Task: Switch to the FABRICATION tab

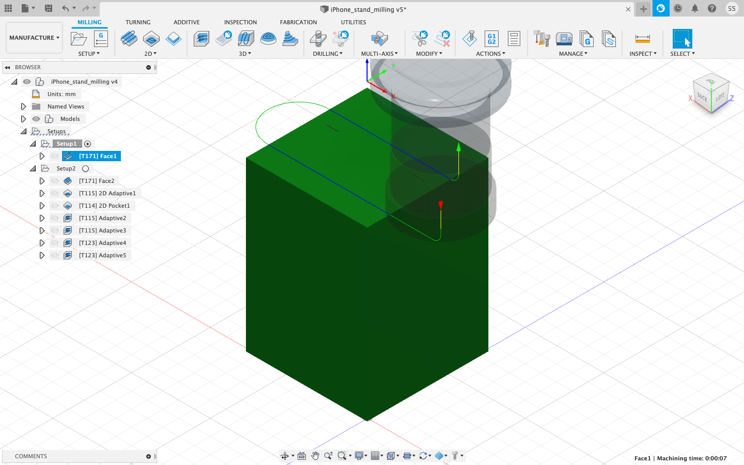Action: 298,22
